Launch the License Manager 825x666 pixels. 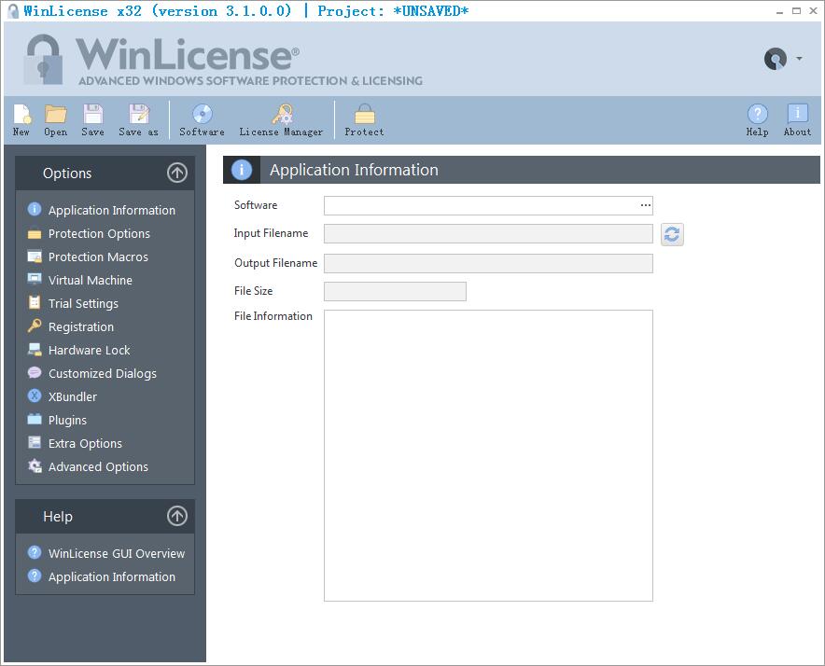(x=282, y=120)
